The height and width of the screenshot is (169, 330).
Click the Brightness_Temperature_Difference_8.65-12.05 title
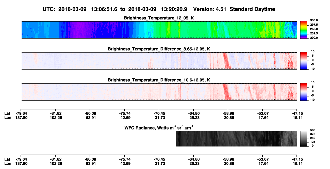pyautogui.click(x=159, y=49)
